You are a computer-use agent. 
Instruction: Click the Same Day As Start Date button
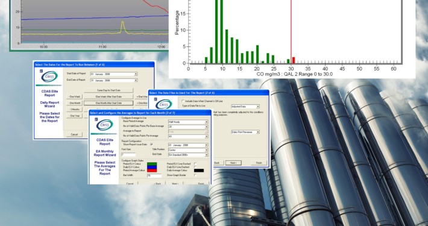pyautogui.click(x=109, y=90)
